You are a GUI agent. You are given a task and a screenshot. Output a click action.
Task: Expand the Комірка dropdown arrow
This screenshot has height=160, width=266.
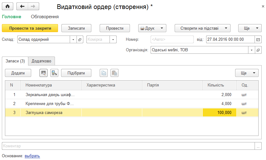pyautogui.click(x=113, y=40)
